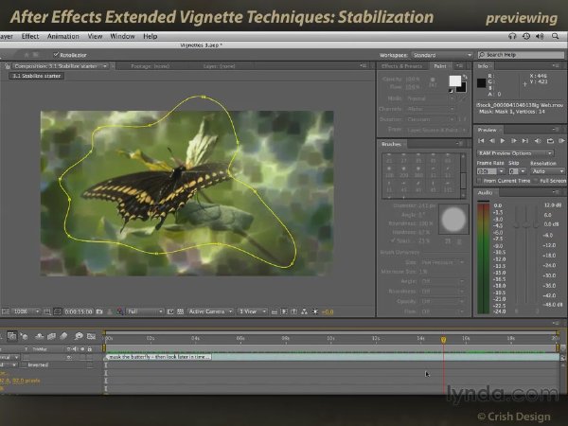
Task: Toggle the Always Preview This View button
Action: pos(5,311)
